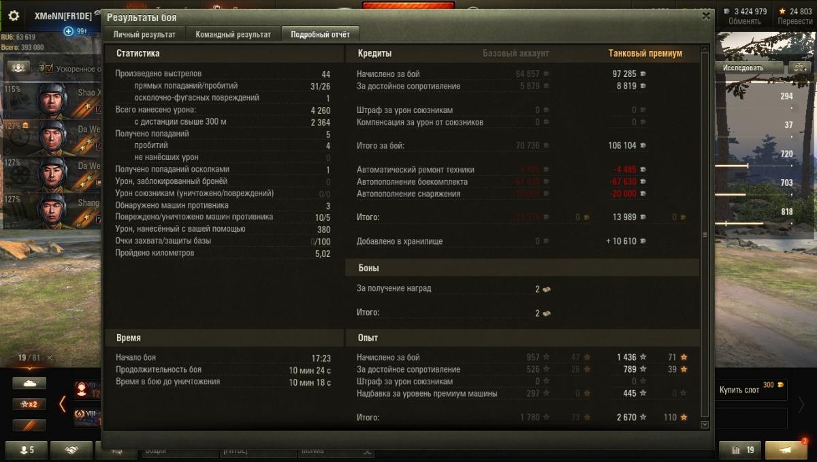Close the battle results window
The height and width of the screenshot is (462, 817).
pyautogui.click(x=706, y=16)
